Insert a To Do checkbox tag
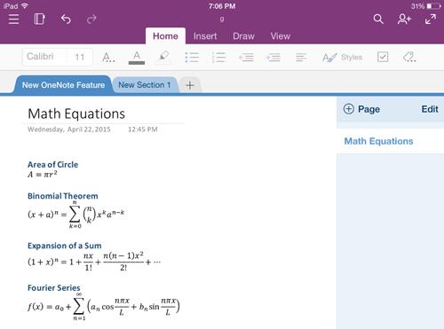This screenshot has width=444, height=329. pyautogui.click(x=383, y=57)
